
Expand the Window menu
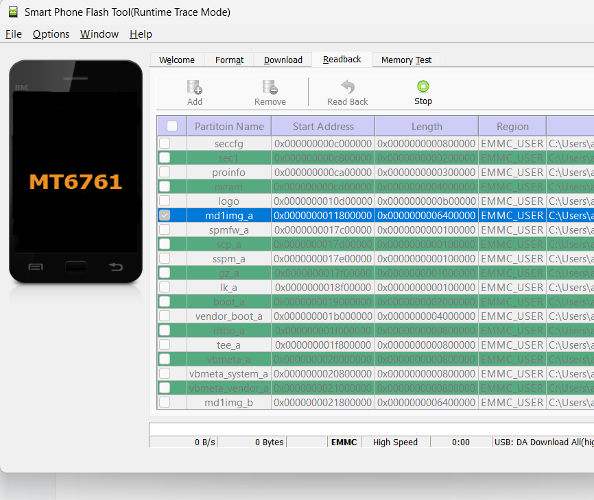click(x=99, y=34)
